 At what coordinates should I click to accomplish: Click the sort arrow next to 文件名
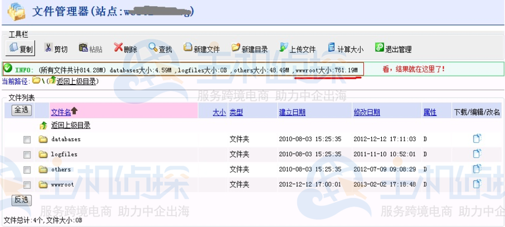(74, 111)
